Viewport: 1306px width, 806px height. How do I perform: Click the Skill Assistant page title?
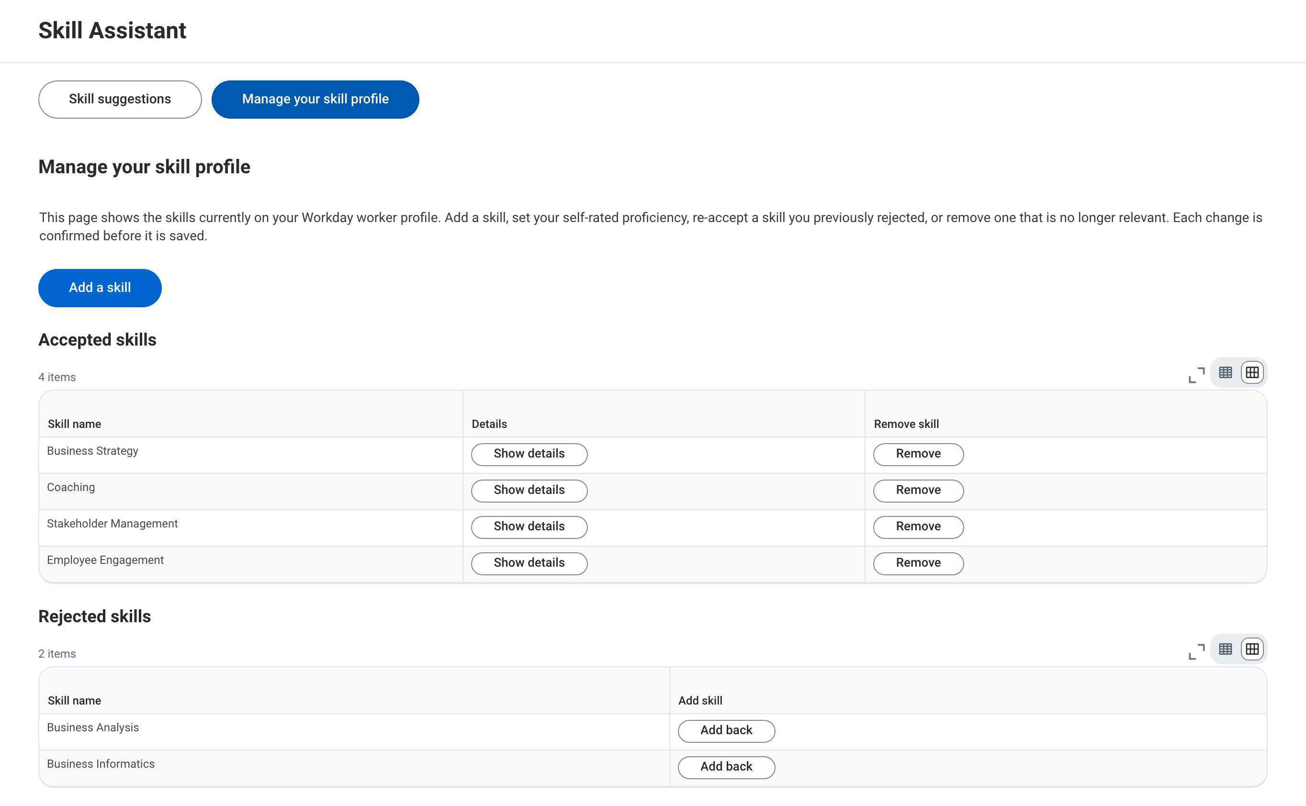point(113,30)
